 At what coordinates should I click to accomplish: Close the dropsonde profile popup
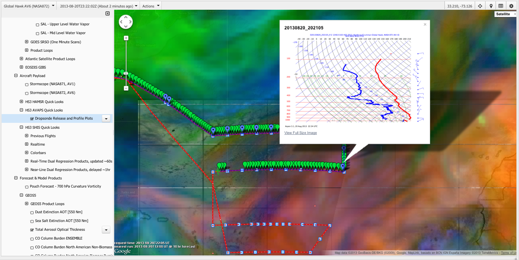coord(425,25)
